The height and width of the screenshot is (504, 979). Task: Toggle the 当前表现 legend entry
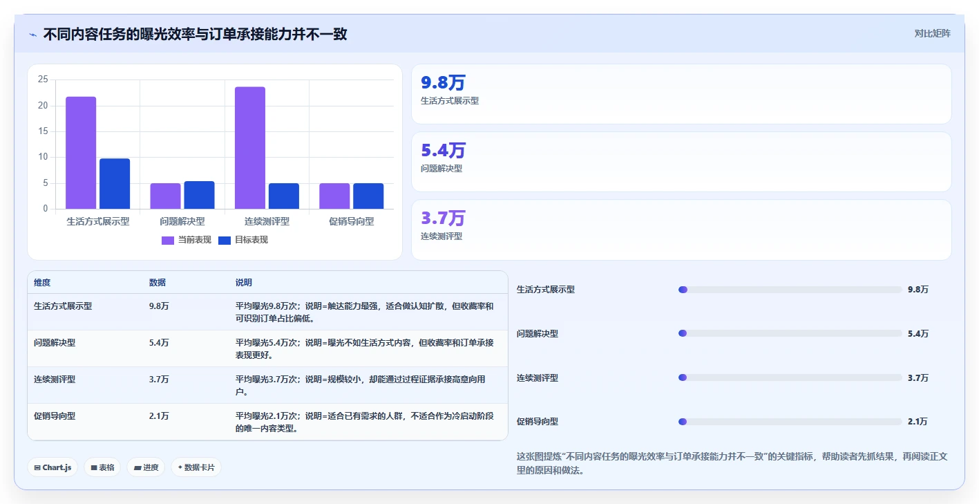point(187,240)
